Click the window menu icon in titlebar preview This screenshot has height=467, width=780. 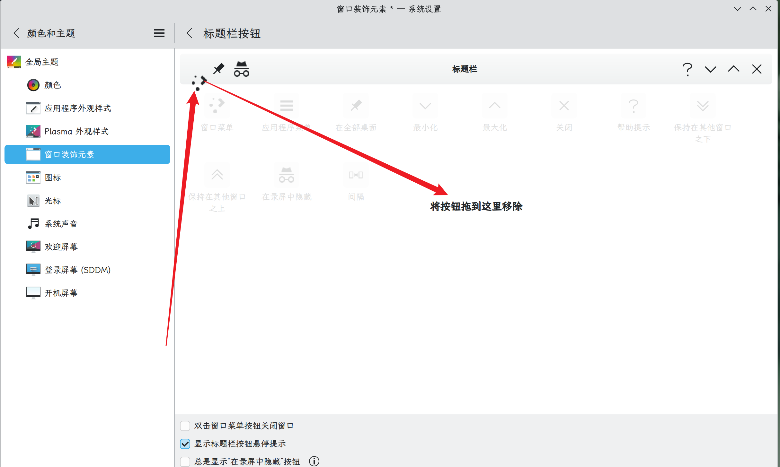click(199, 83)
